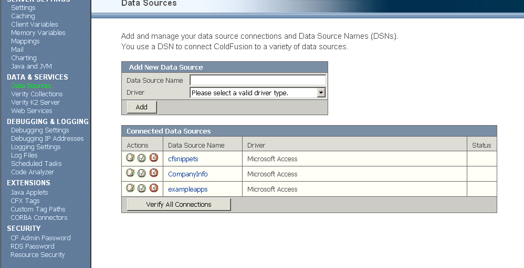Open Verity Collections page
Screen dimensions: 524x268
37,94
